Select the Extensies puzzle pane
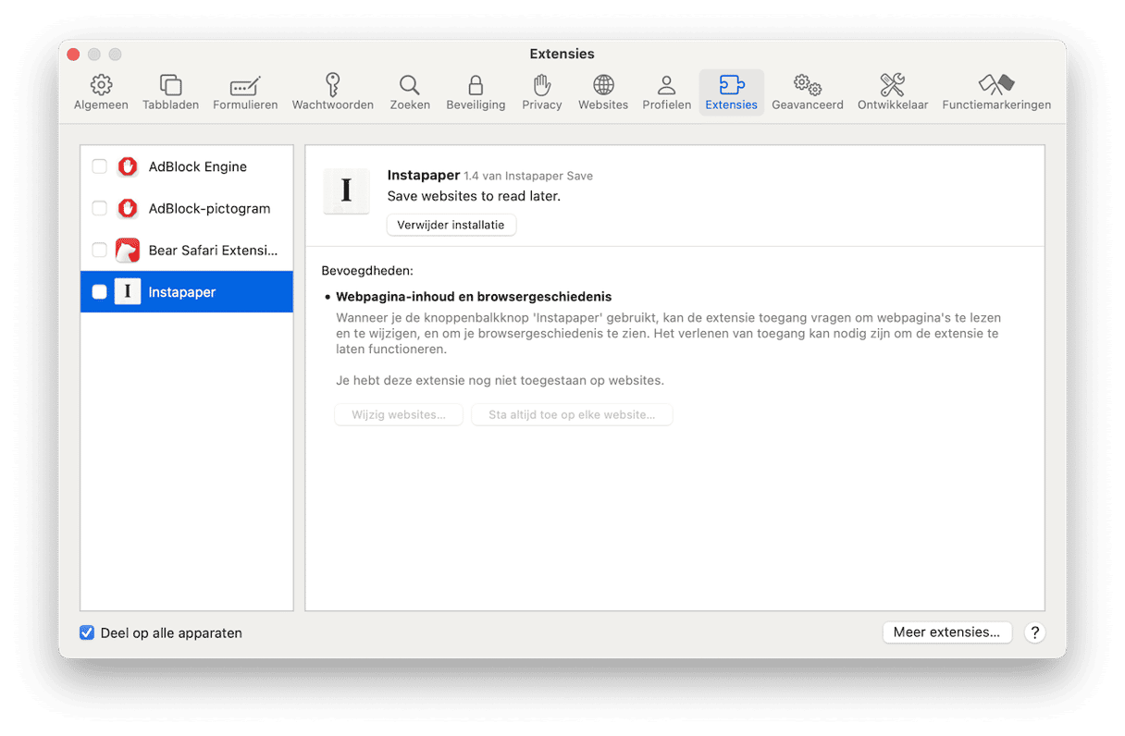Image resolution: width=1125 pixels, height=736 pixels. click(731, 92)
